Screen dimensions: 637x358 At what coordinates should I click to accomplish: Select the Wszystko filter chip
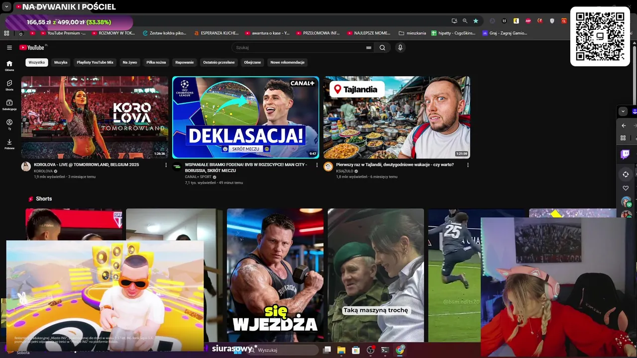36,63
